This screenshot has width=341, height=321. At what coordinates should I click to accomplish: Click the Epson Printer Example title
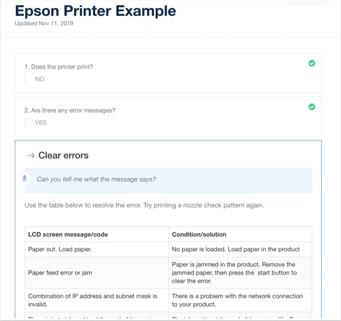pyautogui.click(x=95, y=11)
